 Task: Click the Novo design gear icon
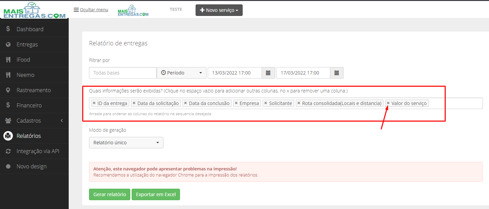[x=8, y=166]
